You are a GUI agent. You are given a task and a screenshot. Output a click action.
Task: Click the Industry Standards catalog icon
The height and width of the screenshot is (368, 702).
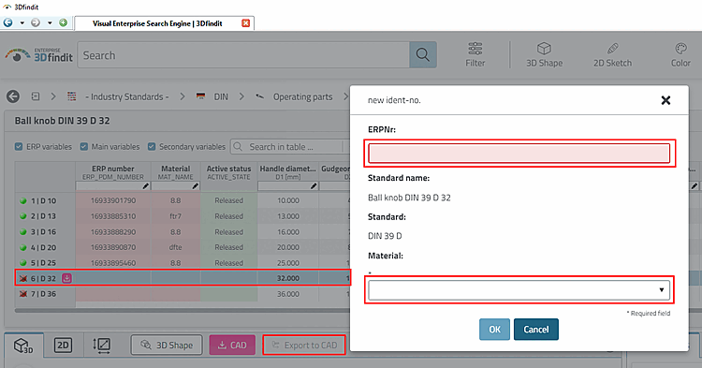[72, 96]
